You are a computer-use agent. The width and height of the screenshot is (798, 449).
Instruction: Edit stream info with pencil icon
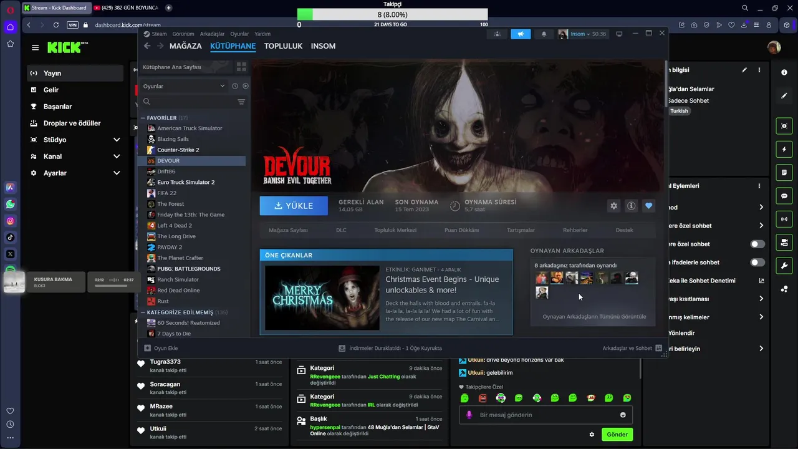[744, 70]
